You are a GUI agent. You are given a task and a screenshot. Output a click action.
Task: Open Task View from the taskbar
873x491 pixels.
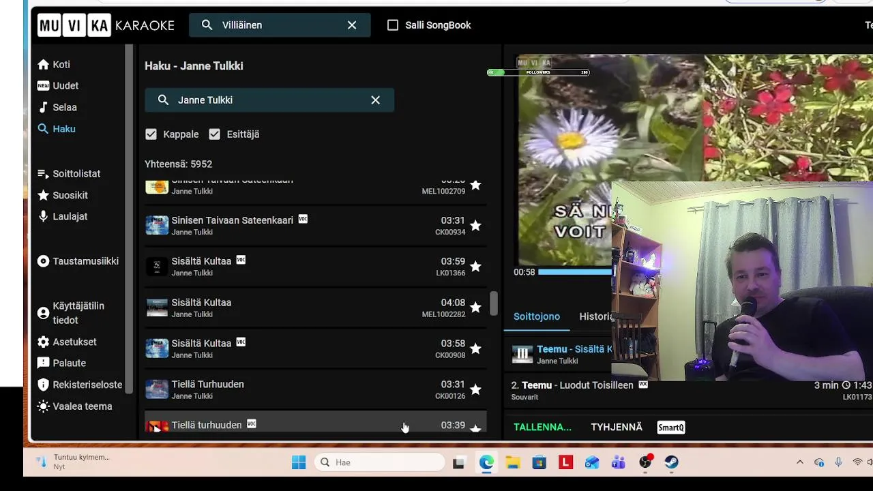[459, 462]
